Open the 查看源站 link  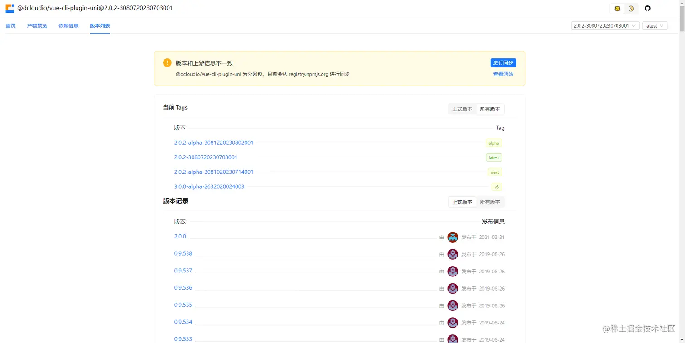coord(503,74)
